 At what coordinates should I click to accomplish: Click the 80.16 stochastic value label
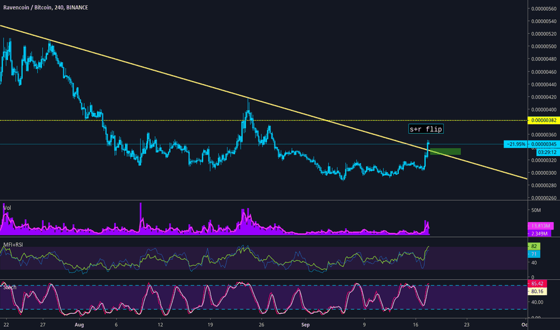[537, 292]
